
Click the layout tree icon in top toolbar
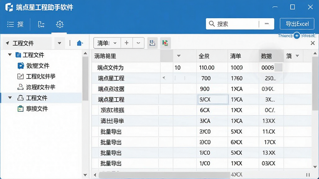click(x=41, y=24)
